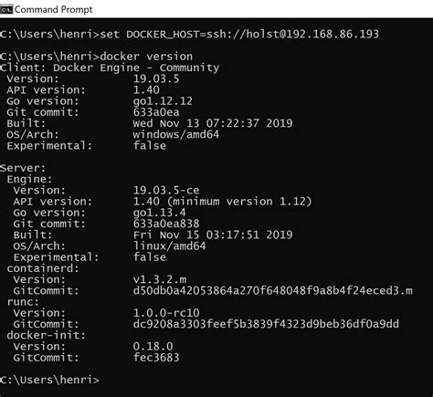This screenshot has width=433, height=397.
Task: Click the runc GitCommit hash starting dc9208a
Action: click(266, 324)
